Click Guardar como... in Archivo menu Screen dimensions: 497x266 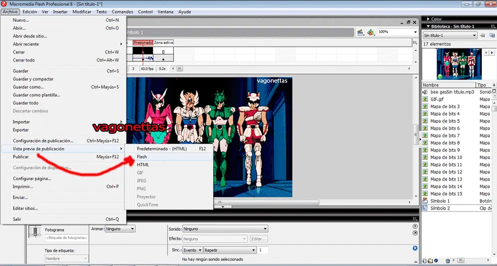(64, 87)
